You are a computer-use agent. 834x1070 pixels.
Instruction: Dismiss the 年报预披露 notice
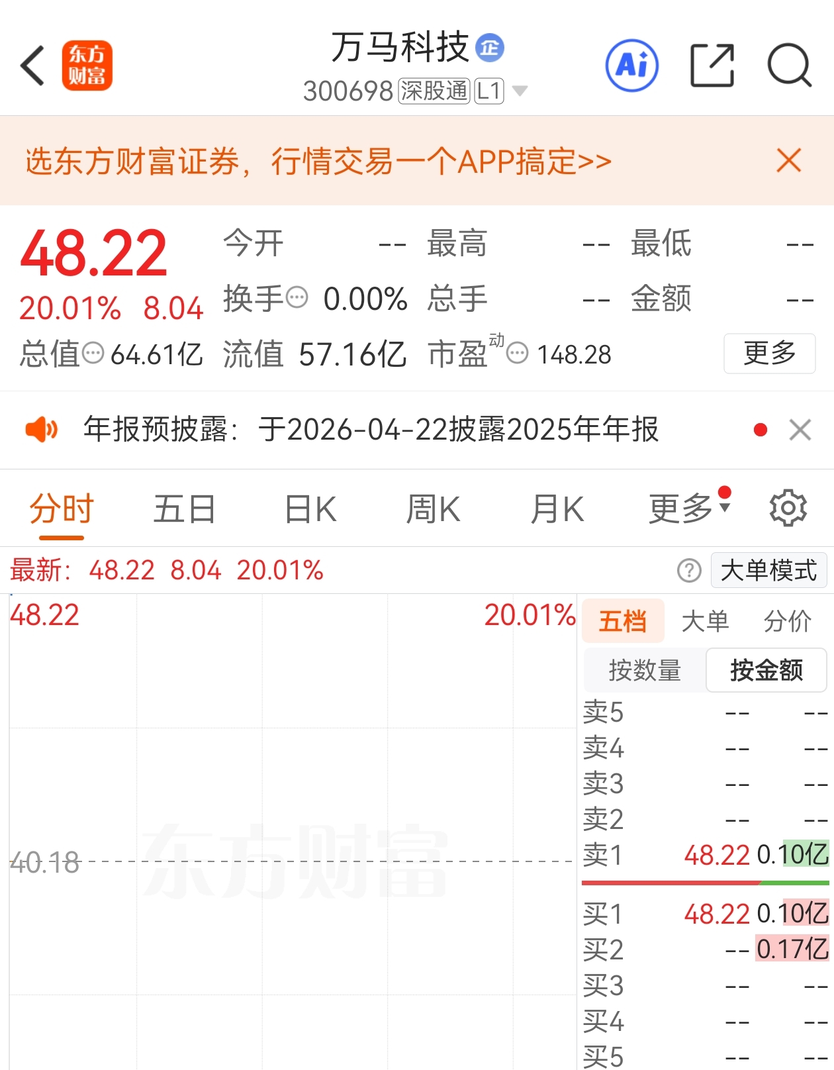[800, 430]
